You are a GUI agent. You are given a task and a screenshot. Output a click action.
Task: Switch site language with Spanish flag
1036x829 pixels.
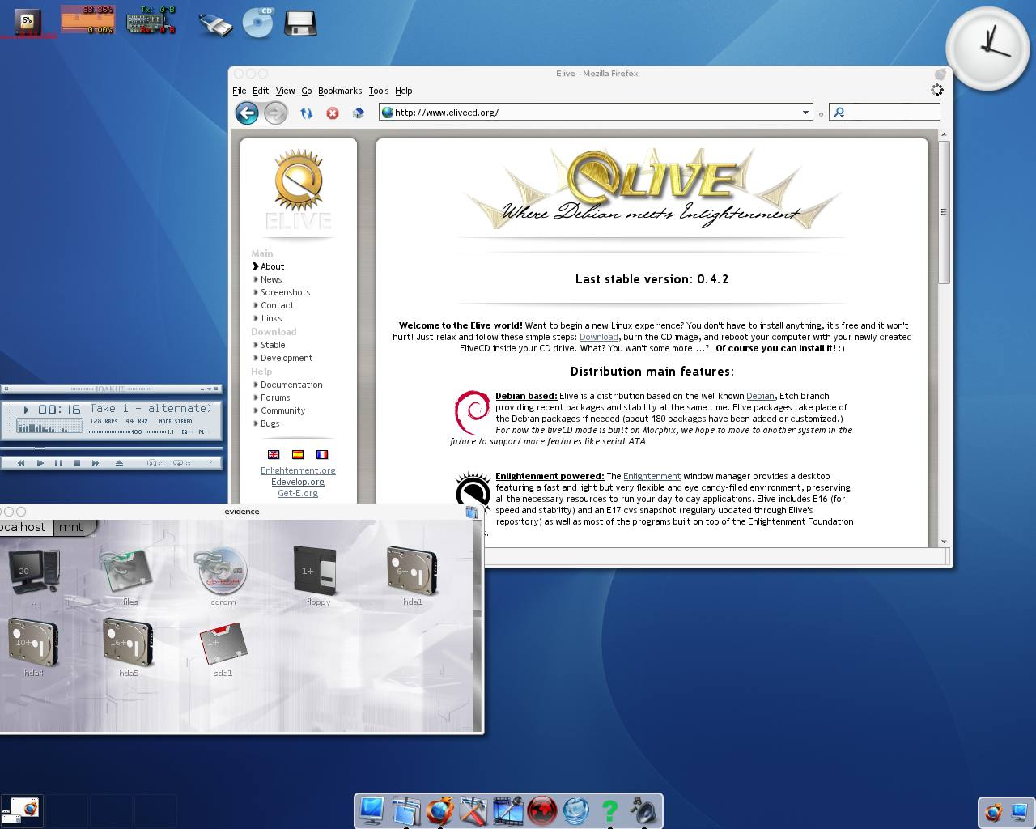click(x=298, y=454)
